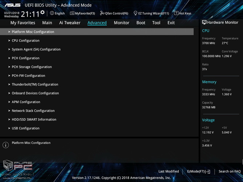Click BCLK value 100.0000 MHz
Viewport: 243px width, 182px height.
pos(211,56)
